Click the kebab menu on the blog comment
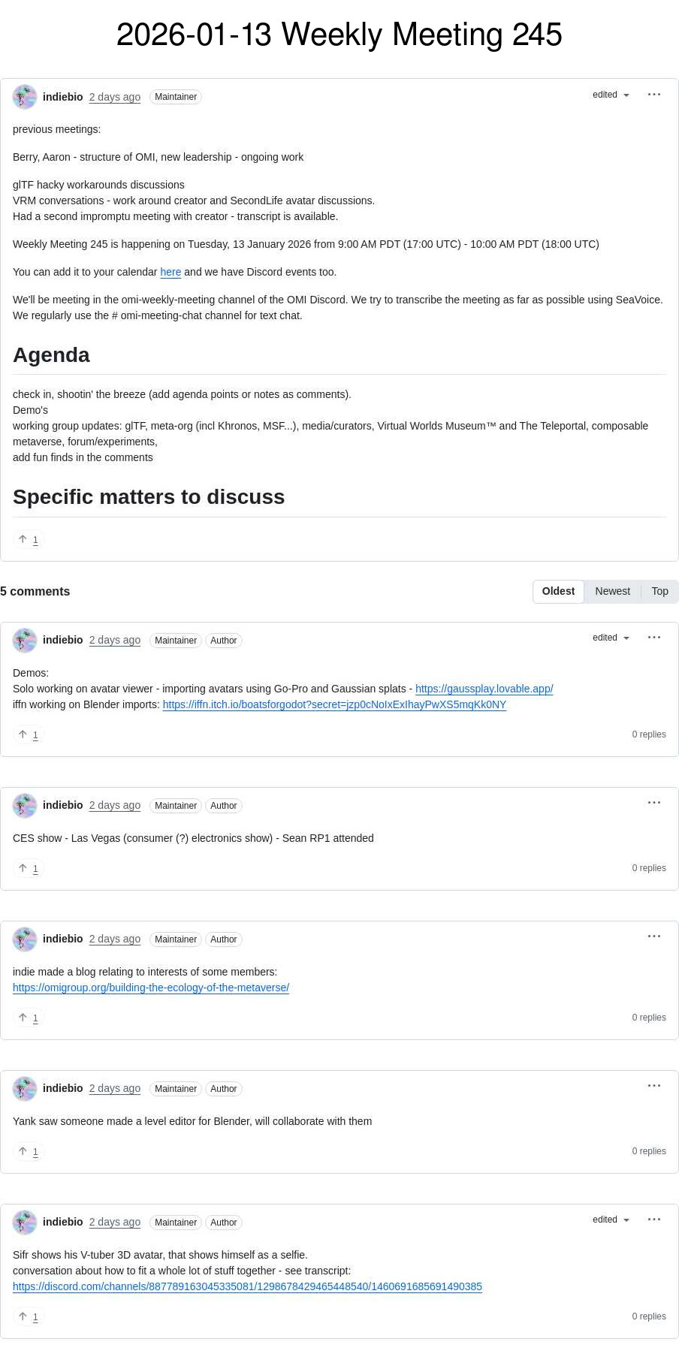The height and width of the screenshot is (1354, 679). click(654, 936)
